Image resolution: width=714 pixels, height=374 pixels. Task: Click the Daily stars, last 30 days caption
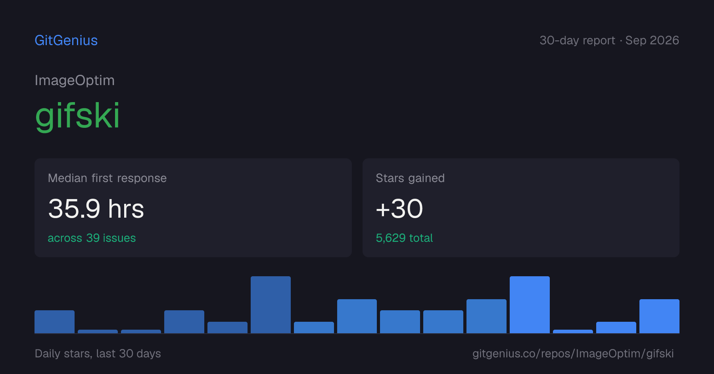coord(98,353)
